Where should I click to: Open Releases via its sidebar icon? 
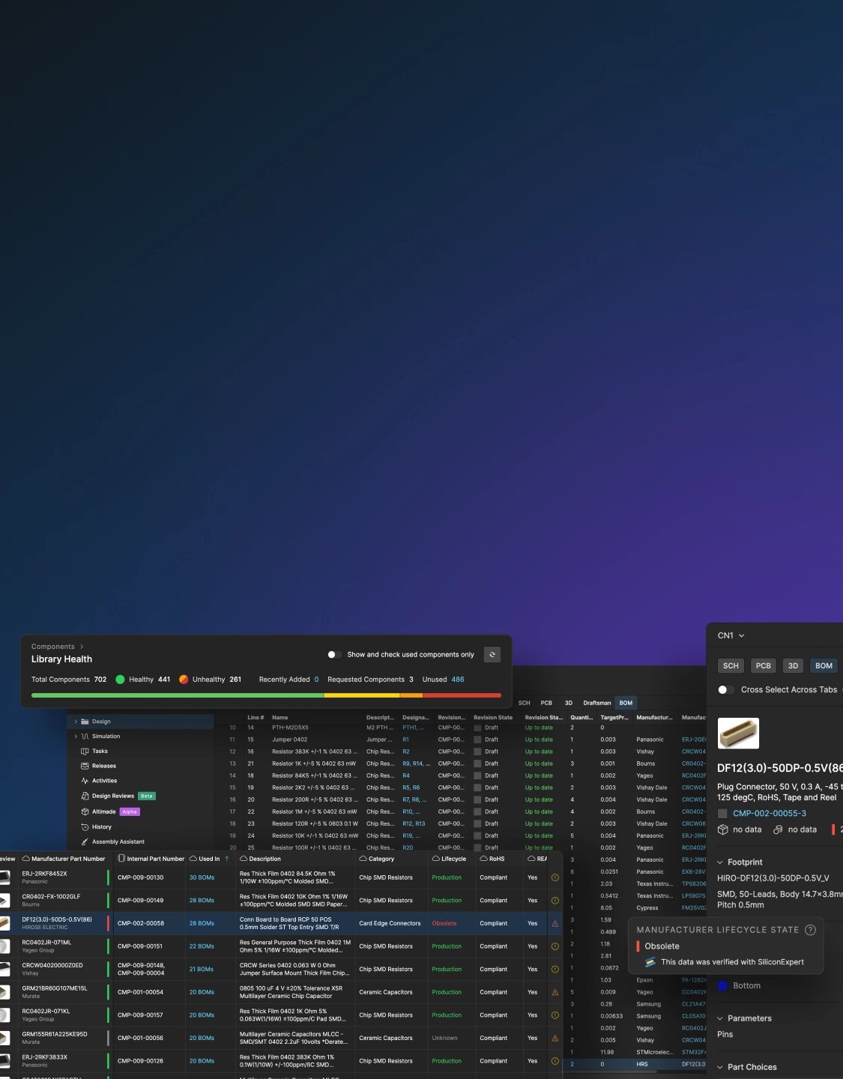pos(85,766)
